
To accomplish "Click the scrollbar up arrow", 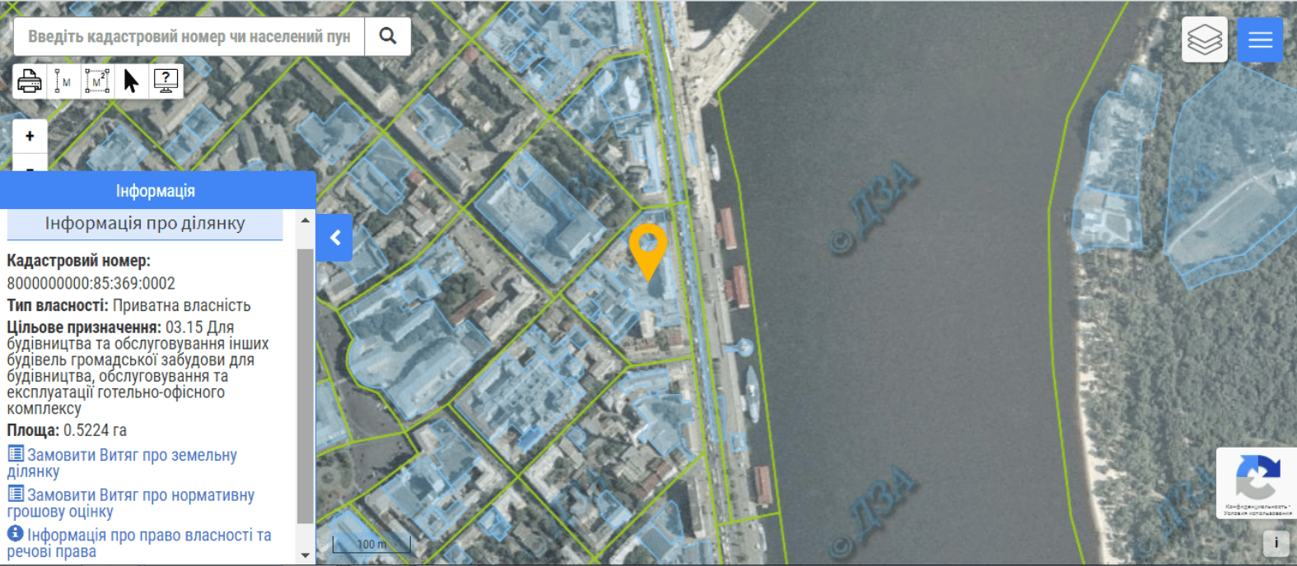I will point(306,220).
